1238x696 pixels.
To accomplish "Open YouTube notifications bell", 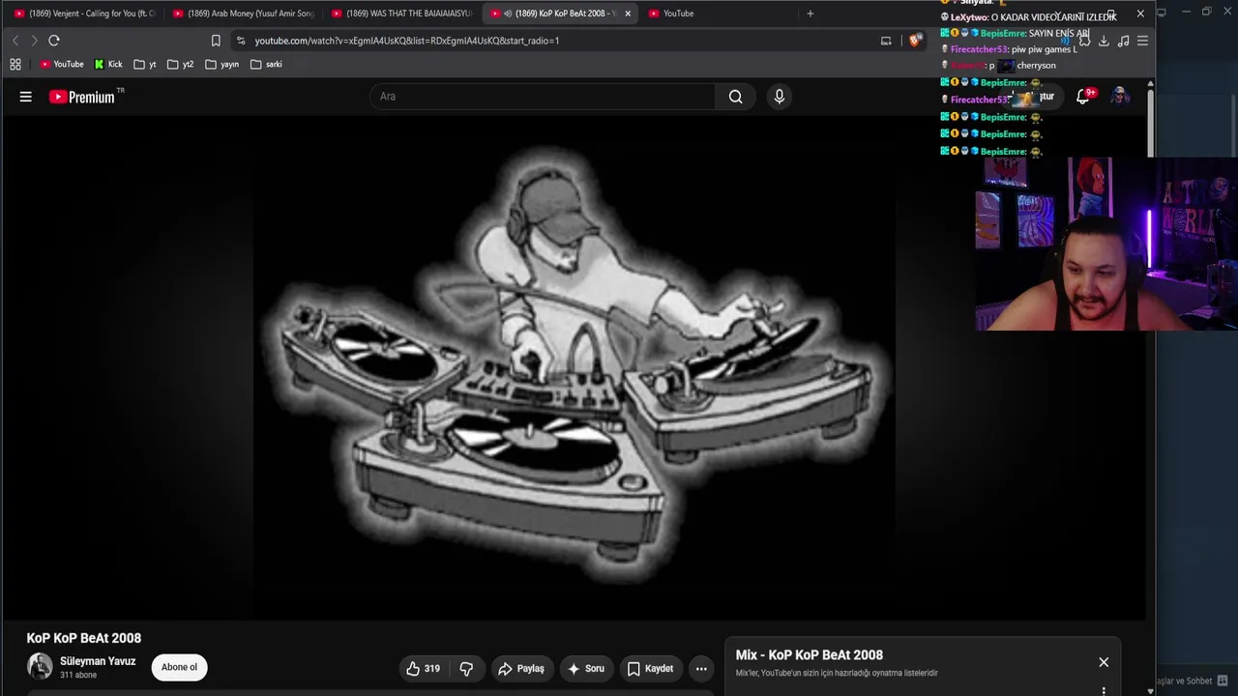I will pyautogui.click(x=1083, y=97).
